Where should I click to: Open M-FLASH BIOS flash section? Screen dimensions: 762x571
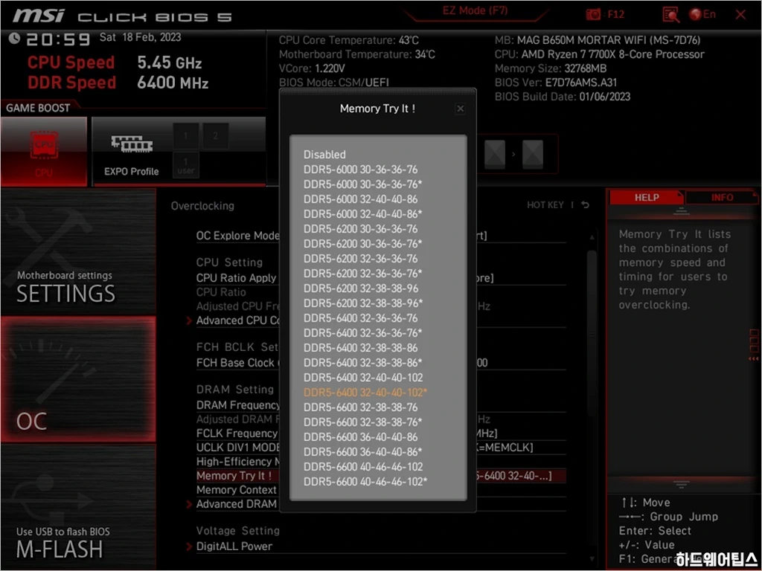coord(78,507)
